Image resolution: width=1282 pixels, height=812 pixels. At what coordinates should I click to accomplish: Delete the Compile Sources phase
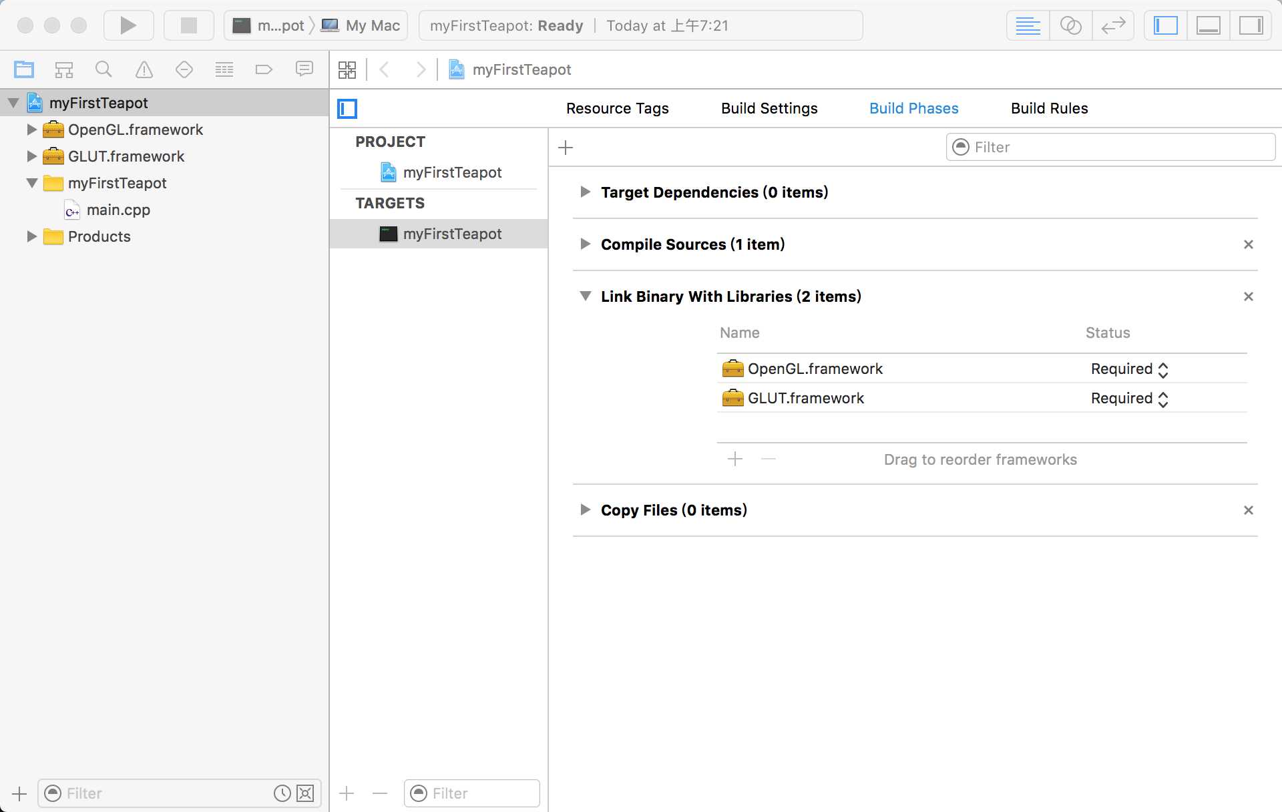tap(1249, 244)
